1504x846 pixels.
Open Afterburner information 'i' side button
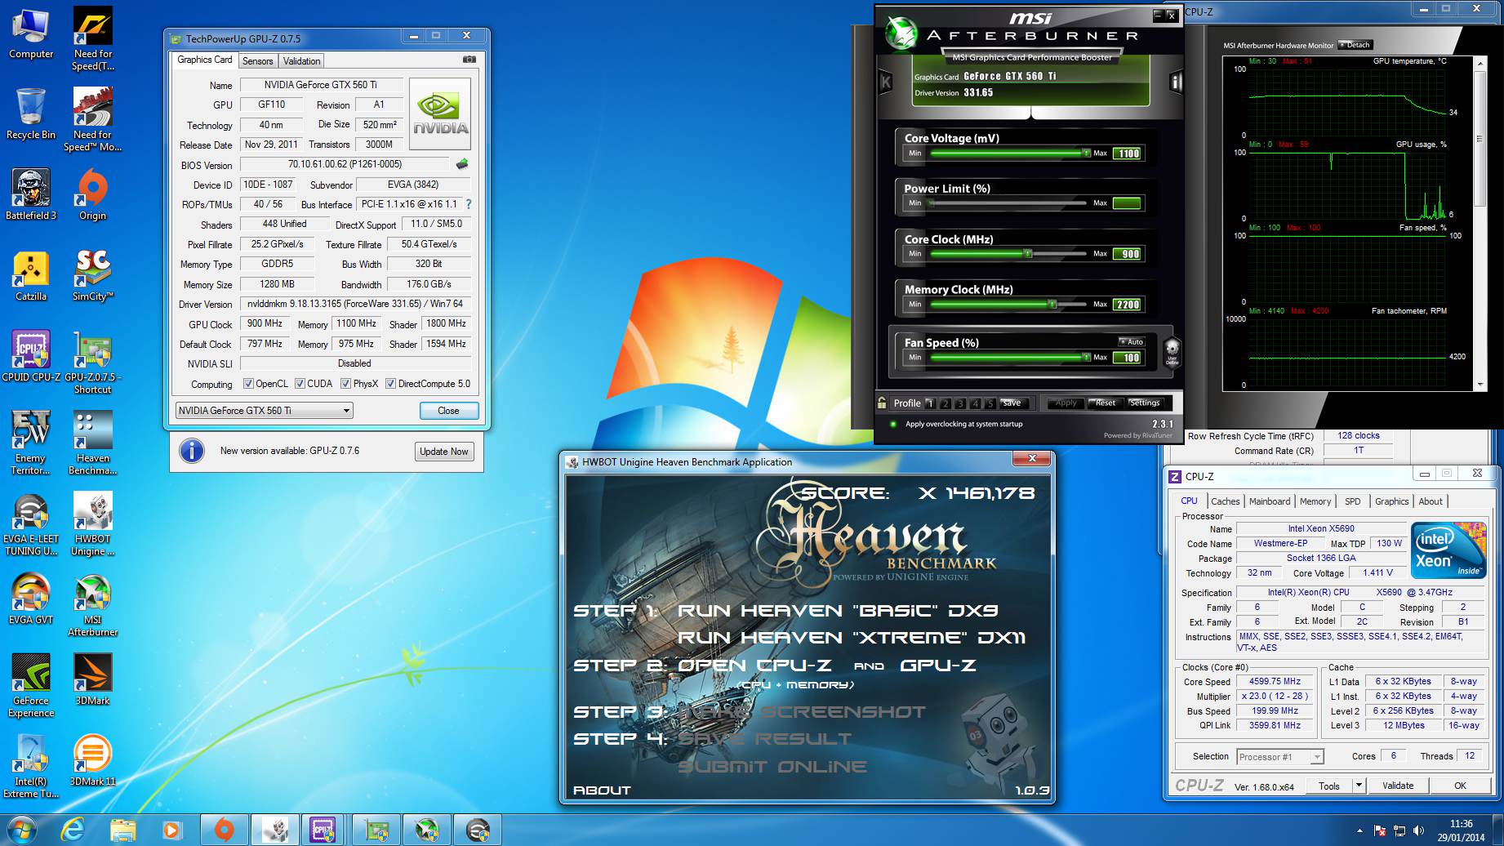coord(1176,82)
